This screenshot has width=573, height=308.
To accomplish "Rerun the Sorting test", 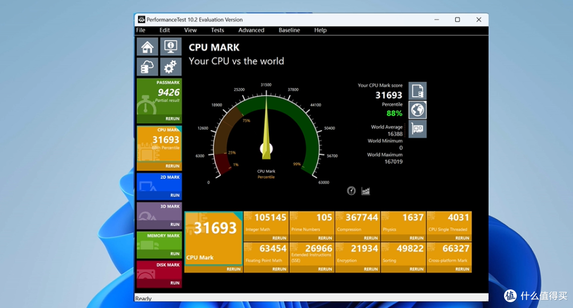I will pos(416,269).
